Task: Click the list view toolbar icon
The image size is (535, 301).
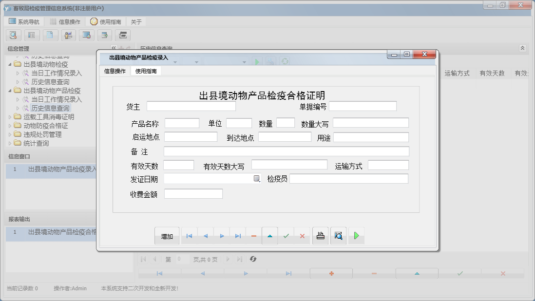Action: pyautogui.click(x=31, y=35)
